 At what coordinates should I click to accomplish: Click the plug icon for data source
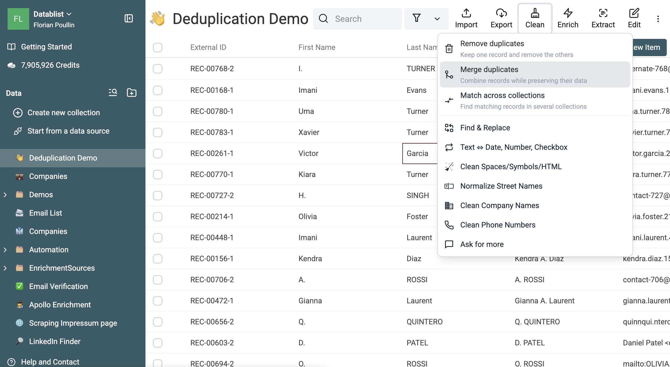pos(18,131)
